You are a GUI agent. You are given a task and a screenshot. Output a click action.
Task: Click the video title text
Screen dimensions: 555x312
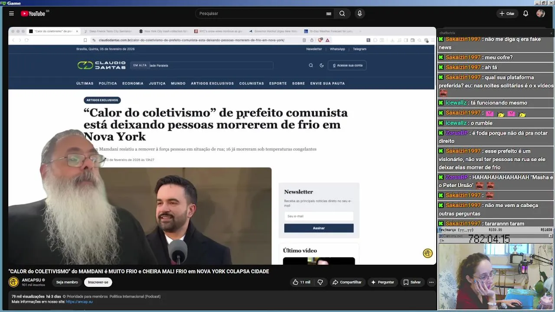coord(139,271)
